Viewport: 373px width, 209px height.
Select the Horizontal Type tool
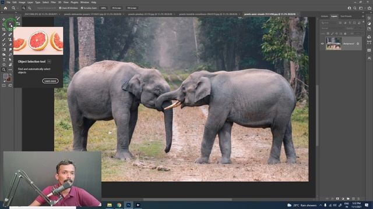click(x=3, y=59)
